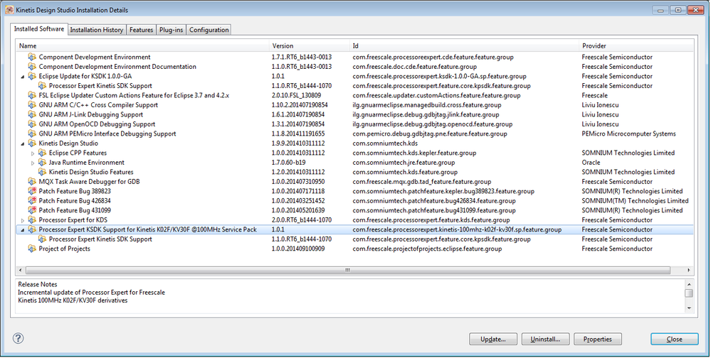
Task: Click the Release Notes text area
Action: coord(350,296)
